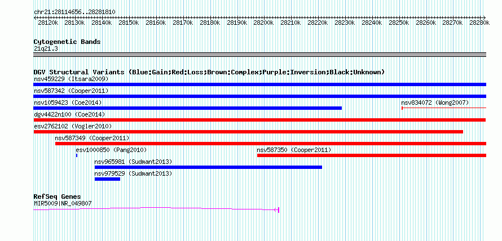Open the dgv4422n100 (Coe2014) variant label

point(69,114)
